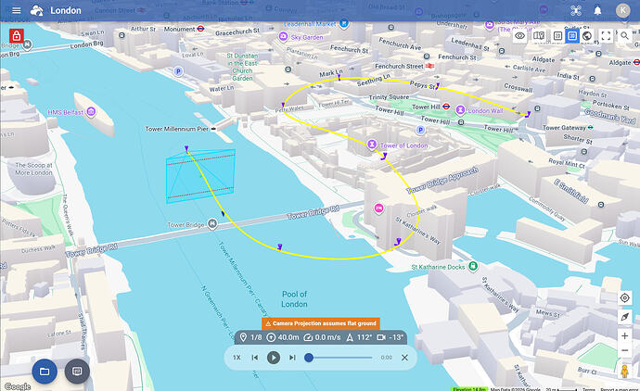640x391 pixels.
Task: Click the red lock icon
Action: coord(17,36)
